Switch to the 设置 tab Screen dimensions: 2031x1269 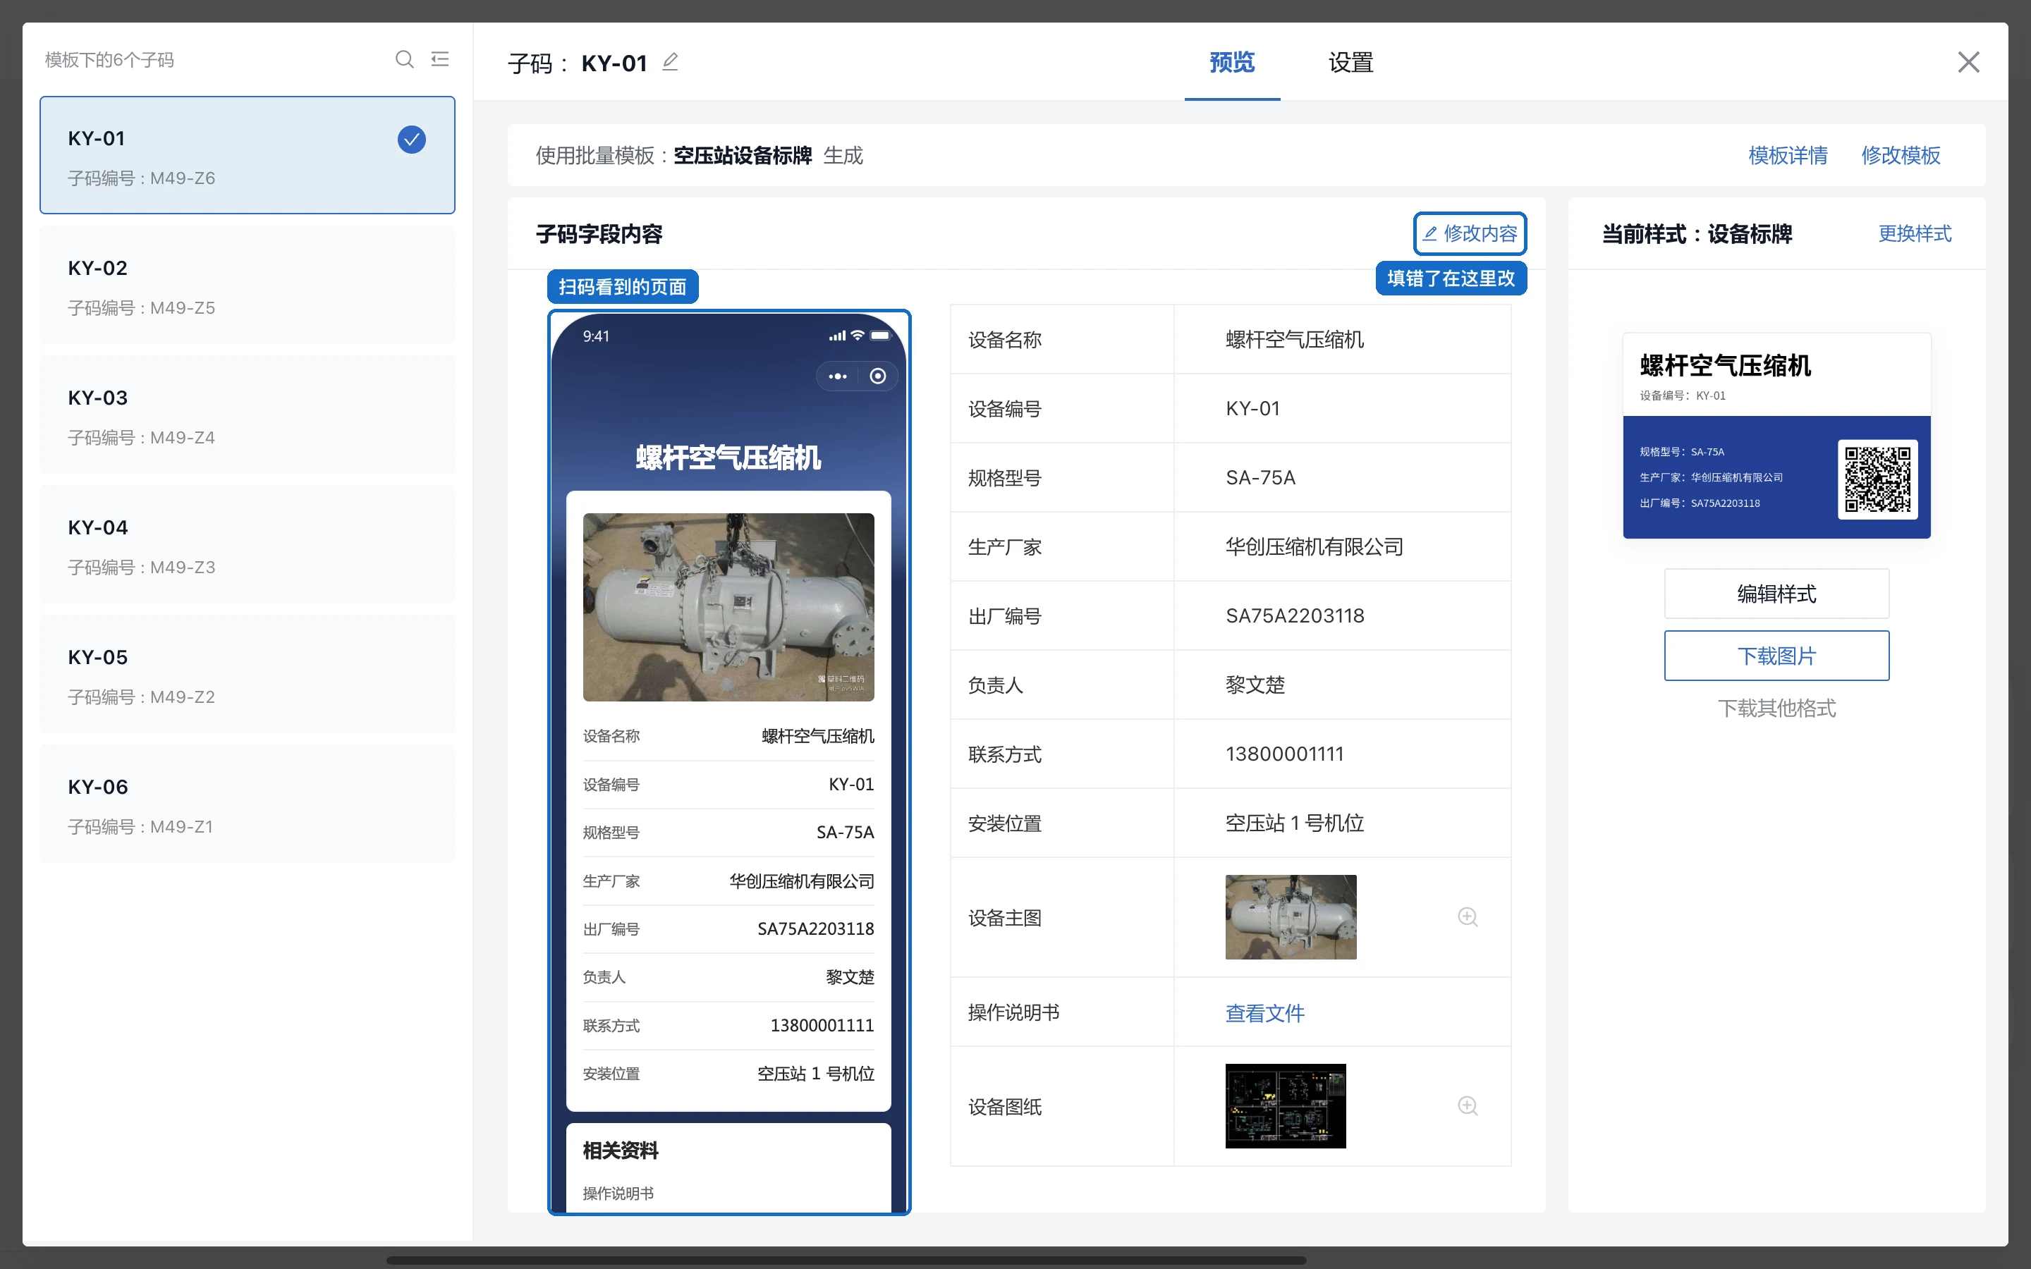(1350, 62)
